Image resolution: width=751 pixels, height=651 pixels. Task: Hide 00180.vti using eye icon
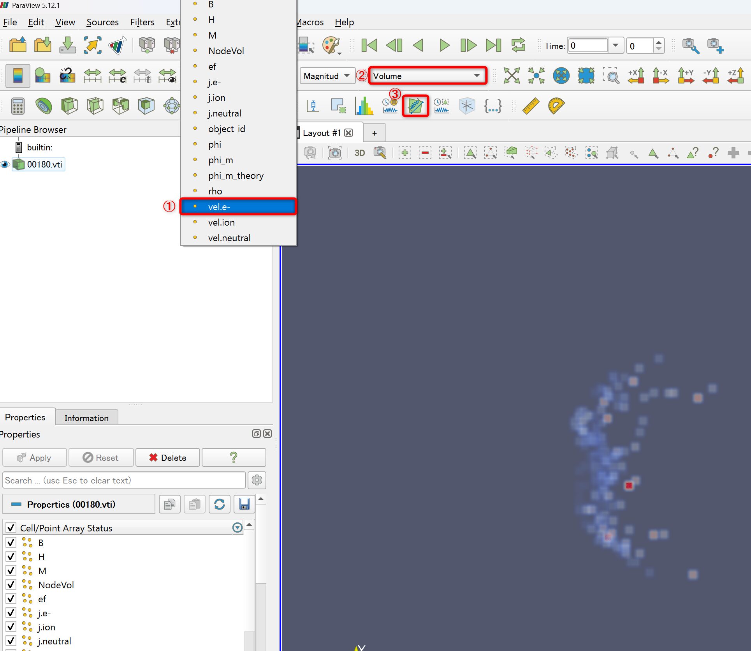(x=5, y=164)
